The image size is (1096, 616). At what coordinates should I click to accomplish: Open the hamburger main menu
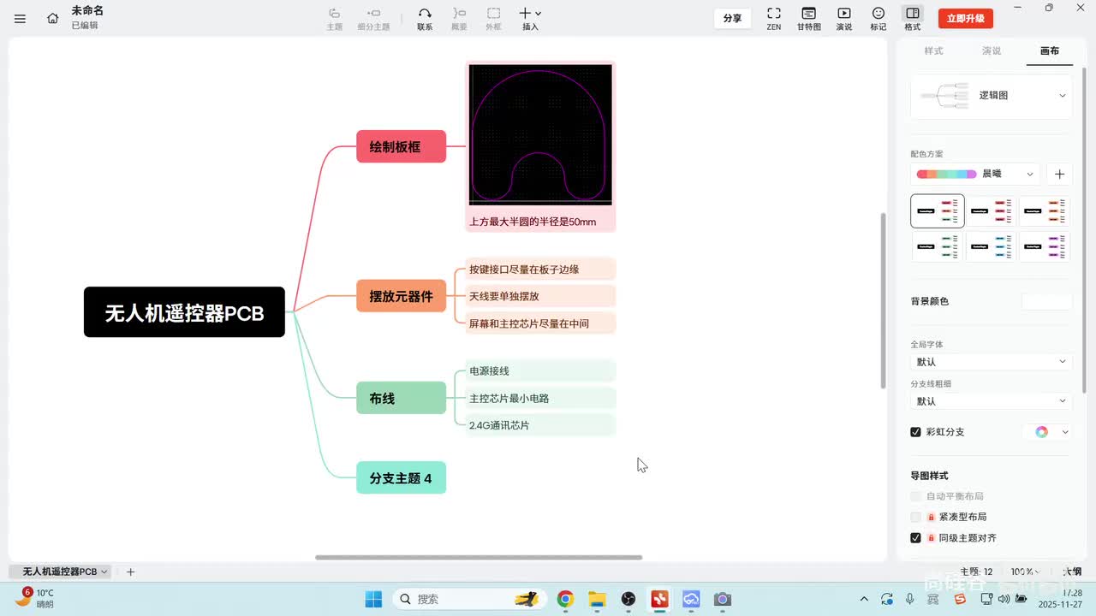21,18
